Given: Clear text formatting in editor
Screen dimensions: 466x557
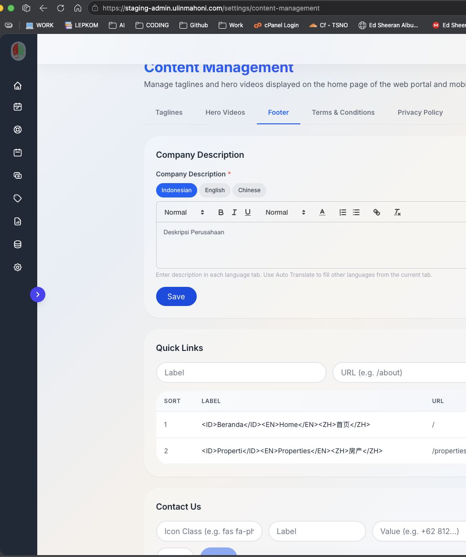Looking at the screenshot, I should (x=397, y=212).
